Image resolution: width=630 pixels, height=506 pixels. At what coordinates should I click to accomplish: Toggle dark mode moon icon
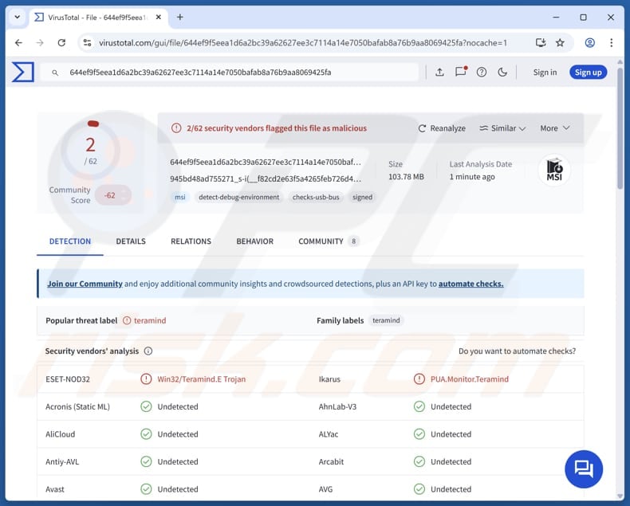502,73
